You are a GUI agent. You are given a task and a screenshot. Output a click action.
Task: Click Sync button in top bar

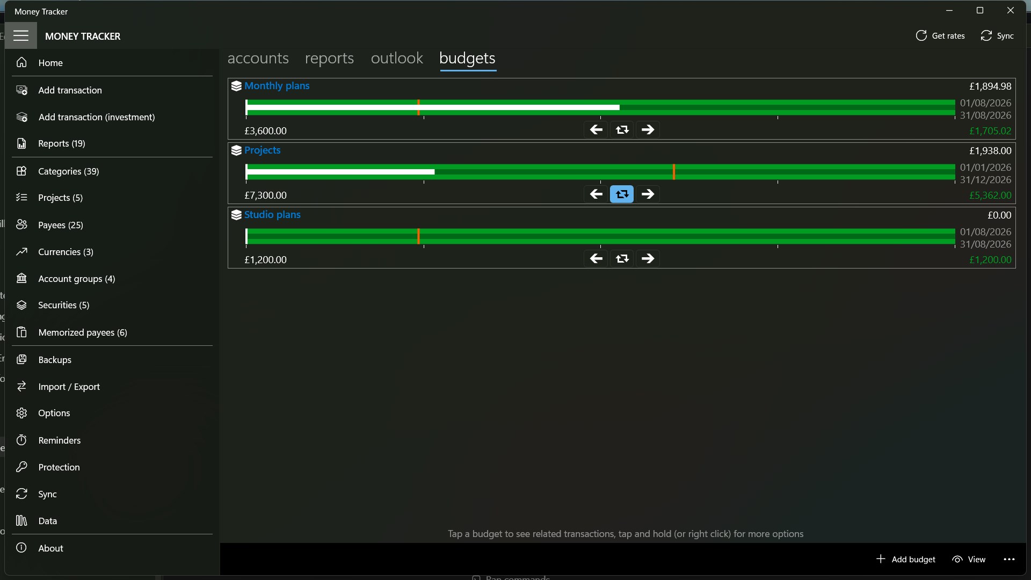pyautogui.click(x=997, y=36)
